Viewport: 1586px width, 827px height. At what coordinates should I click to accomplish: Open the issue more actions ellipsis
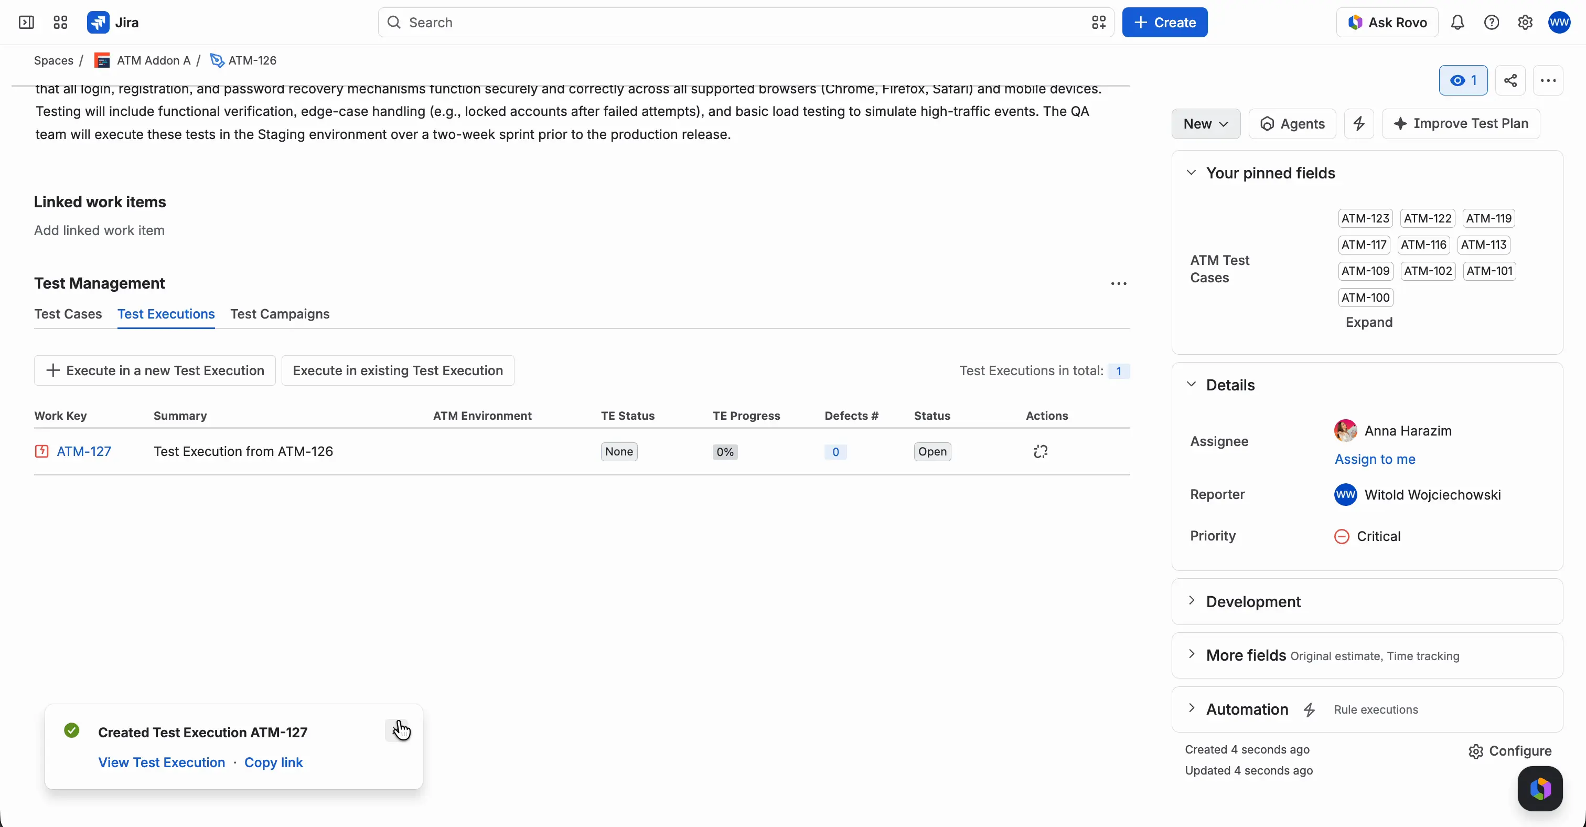pos(1548,81)
